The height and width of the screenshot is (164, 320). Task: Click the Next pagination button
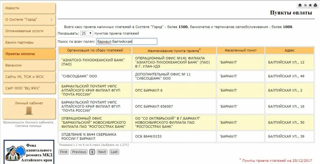pos(102,152)
